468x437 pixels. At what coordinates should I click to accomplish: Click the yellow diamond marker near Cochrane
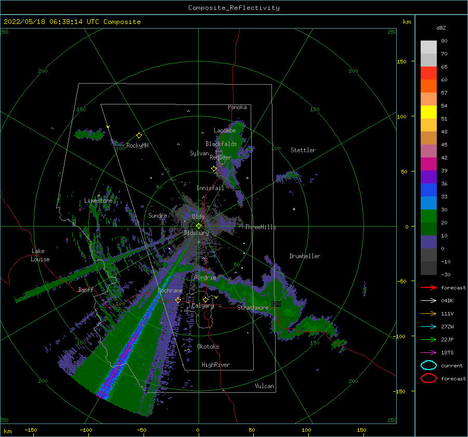click(x=178, y=300)
